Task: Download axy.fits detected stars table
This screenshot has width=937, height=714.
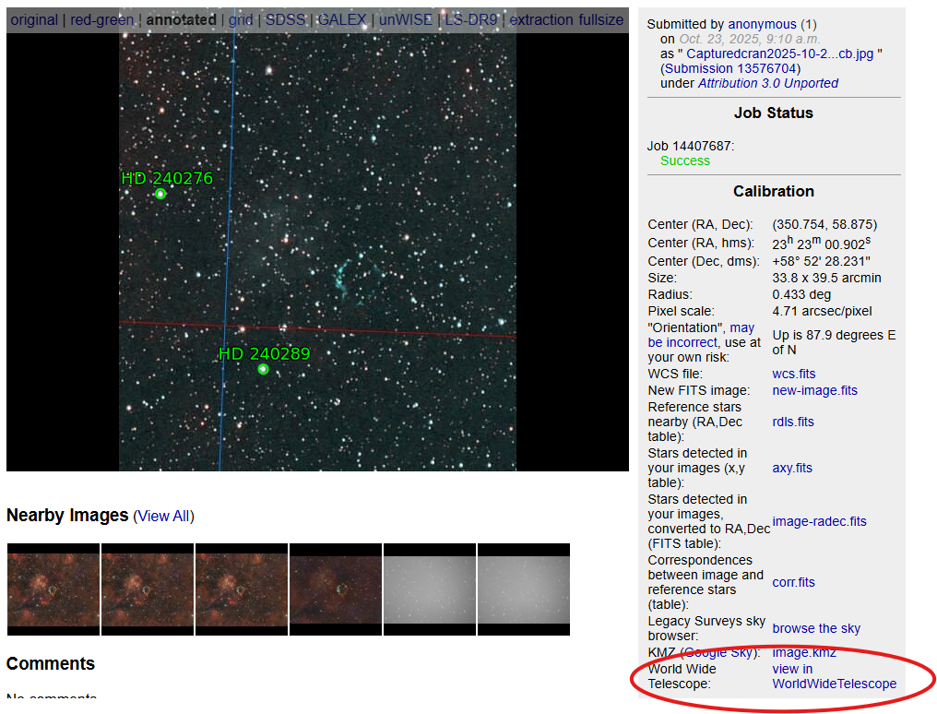Action: tap(792, 468)
